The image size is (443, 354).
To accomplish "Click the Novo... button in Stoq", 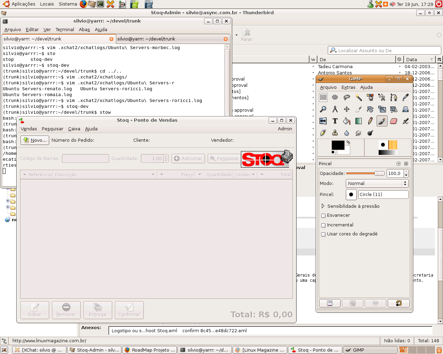I will tap(35, 140).
